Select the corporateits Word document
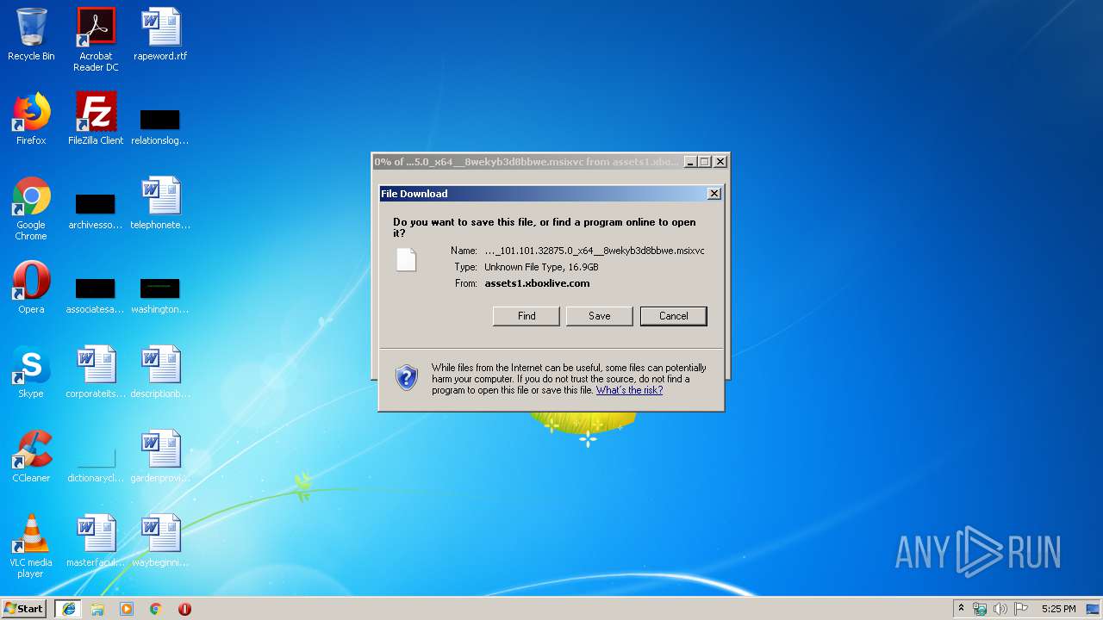 (x=96, y=372)
